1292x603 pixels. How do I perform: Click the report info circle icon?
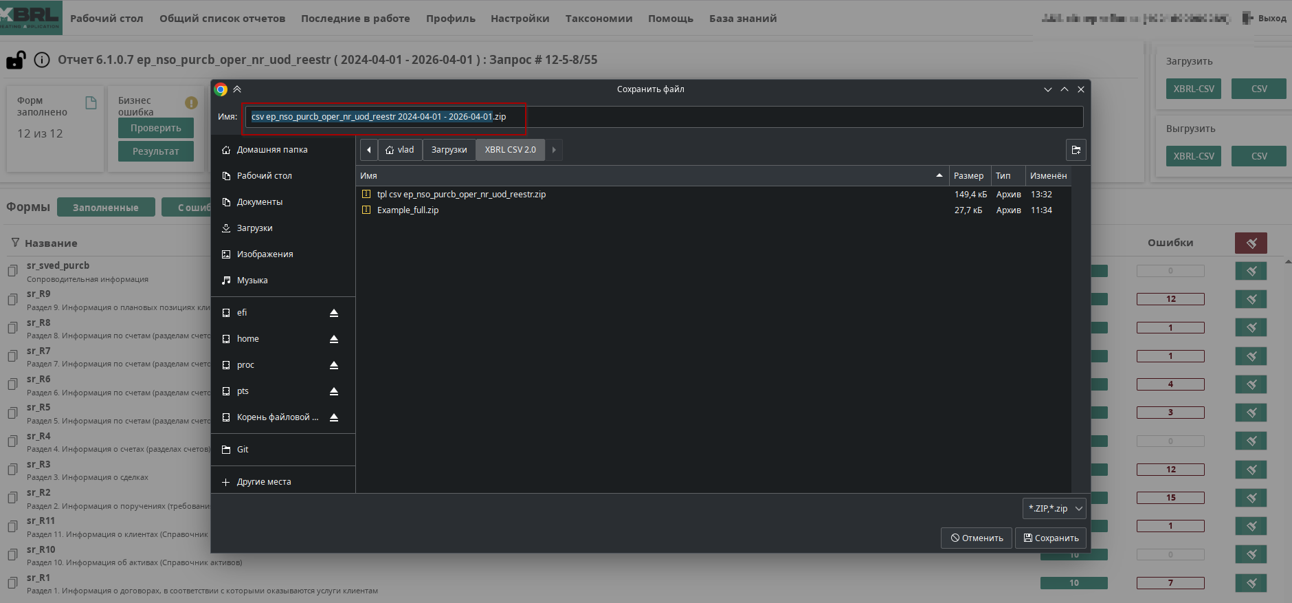(x=42, y=61)
